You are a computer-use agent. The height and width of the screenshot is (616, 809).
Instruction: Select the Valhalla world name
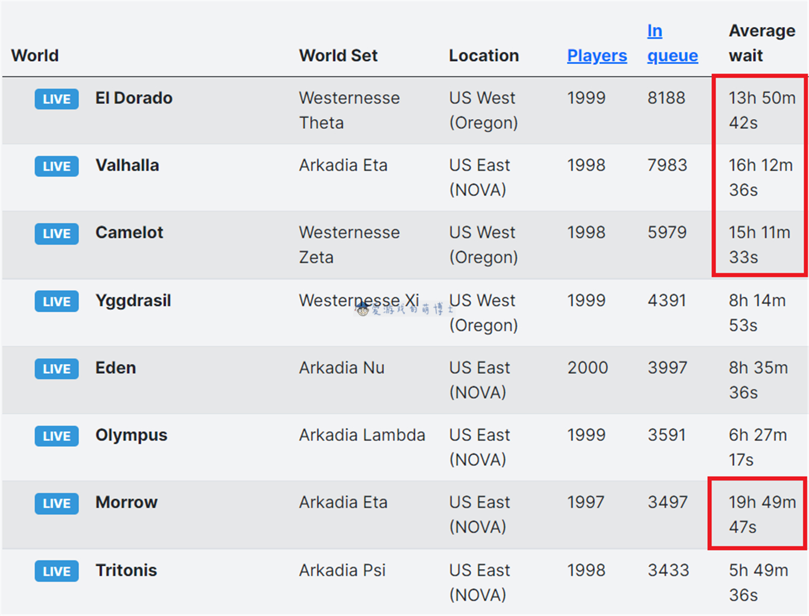tap(127, 165)
